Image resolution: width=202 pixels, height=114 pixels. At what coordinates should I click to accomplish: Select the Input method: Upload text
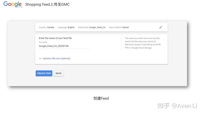[119, 27]
